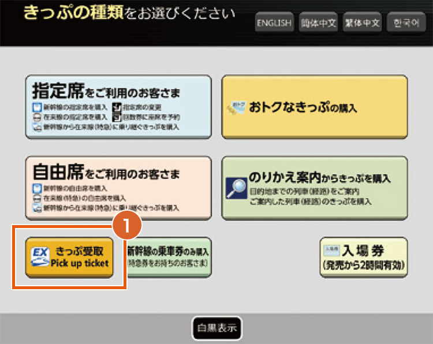
Task: Click Shinkansen icon under 指定席 heading
Action: point(37,107)
